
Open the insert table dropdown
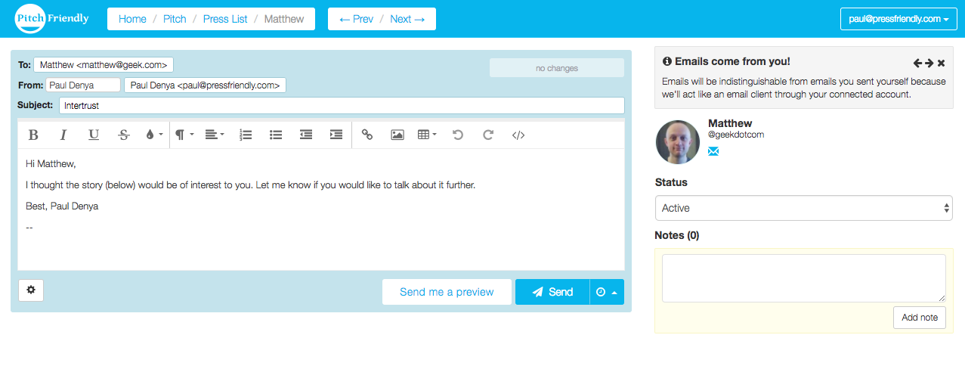coord(427,135)
